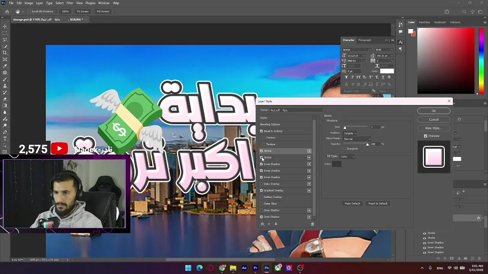Click Cancel in the Layer Style dialog

[433, 119]
